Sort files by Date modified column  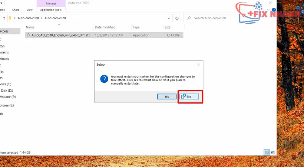pos(105,27)
